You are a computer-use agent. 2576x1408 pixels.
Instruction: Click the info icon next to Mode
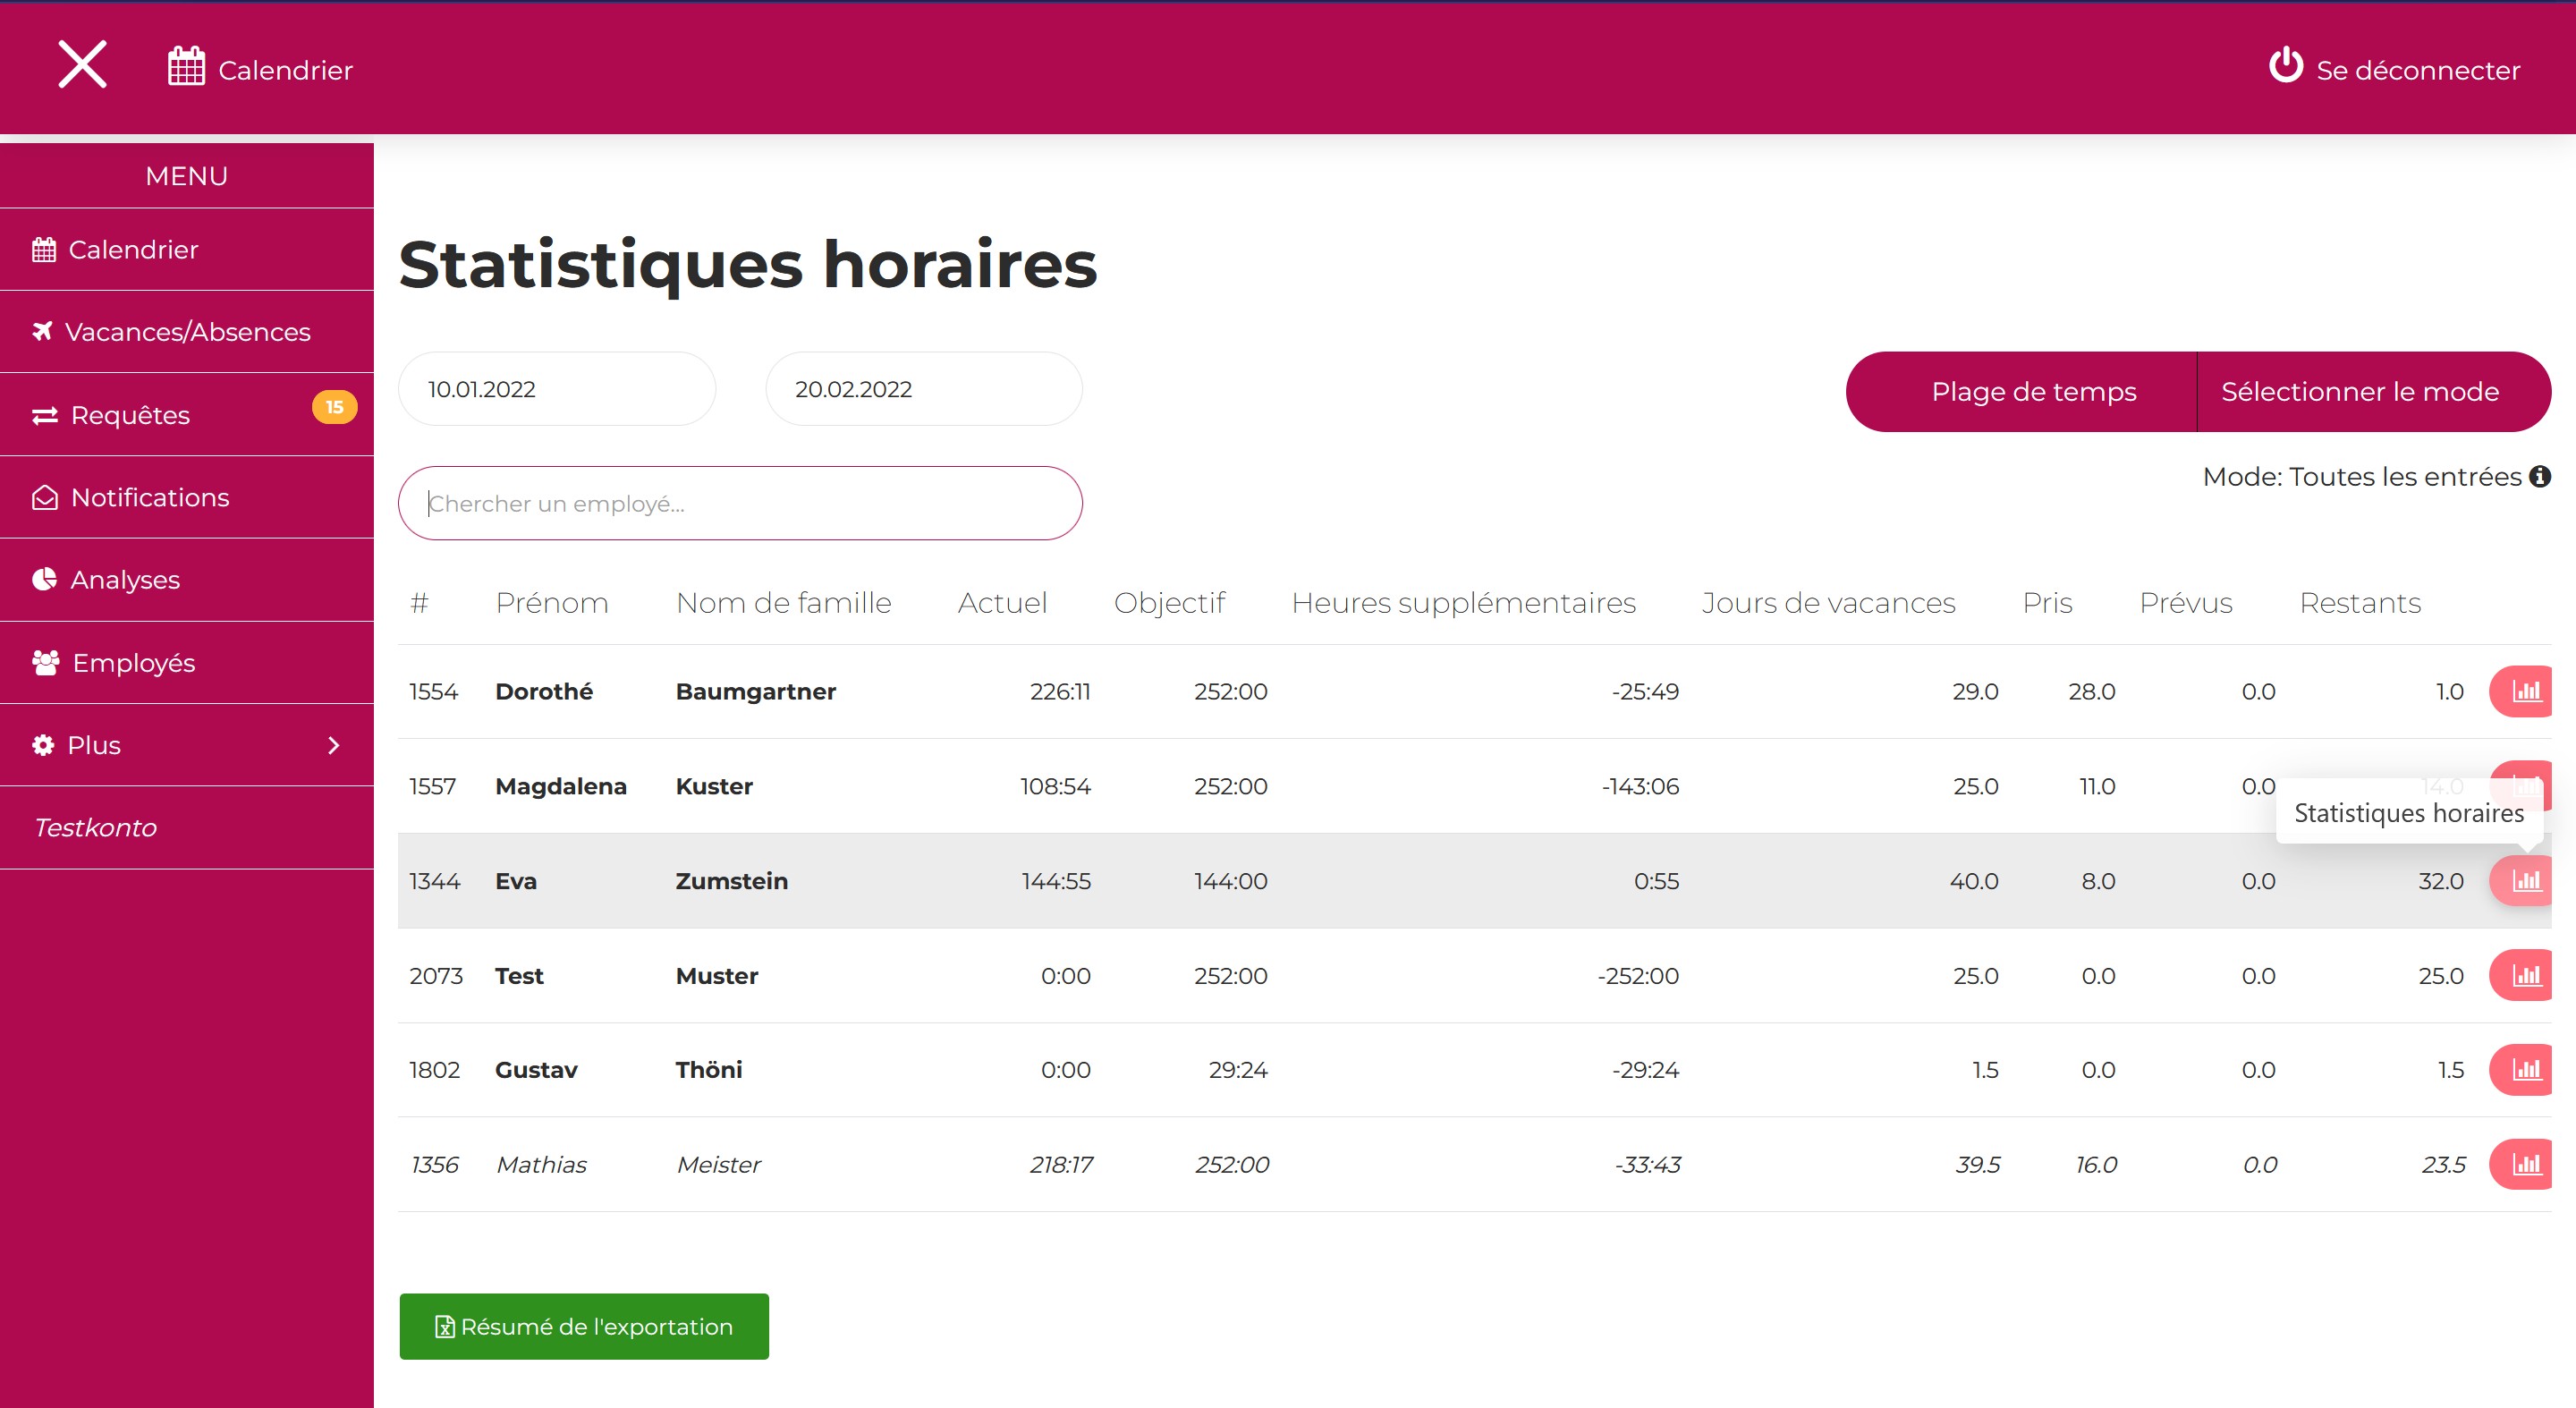click(x=2539, y=477)
